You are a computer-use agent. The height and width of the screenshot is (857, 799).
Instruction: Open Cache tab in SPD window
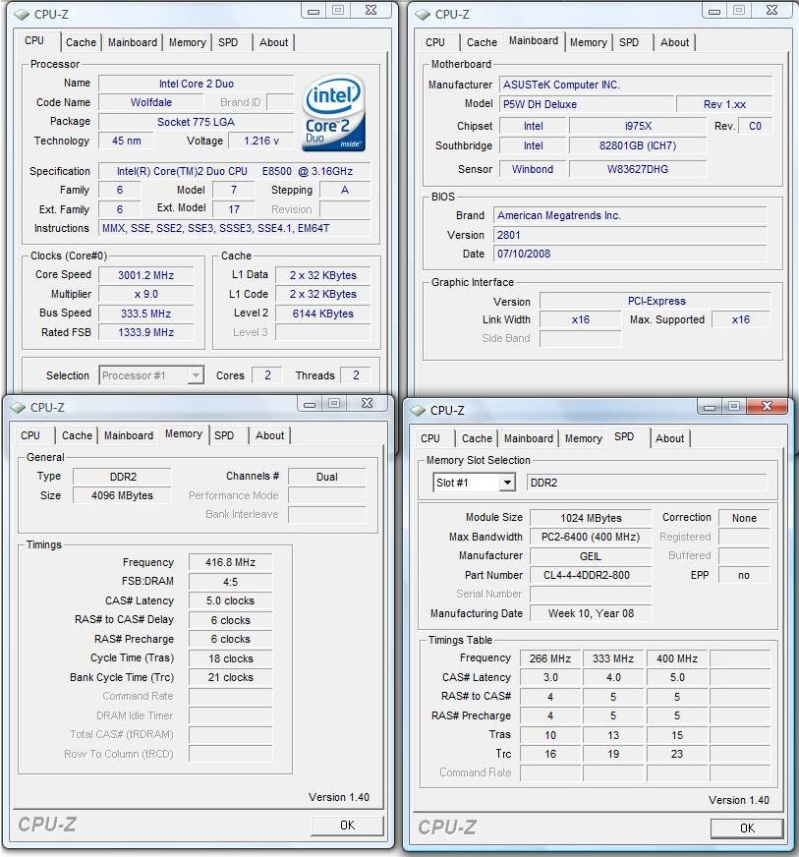(x=477, y=438)
